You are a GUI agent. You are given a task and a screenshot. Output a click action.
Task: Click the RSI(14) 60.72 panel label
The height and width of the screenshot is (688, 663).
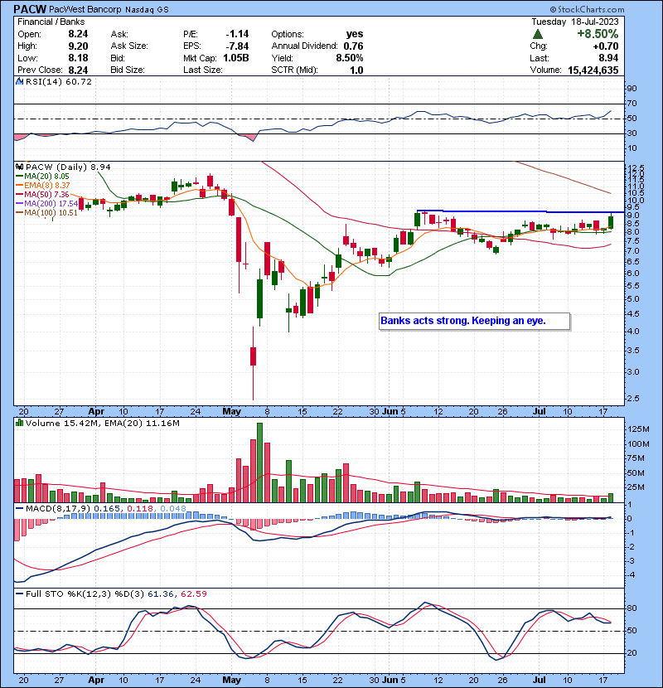[x=58, y=81]
